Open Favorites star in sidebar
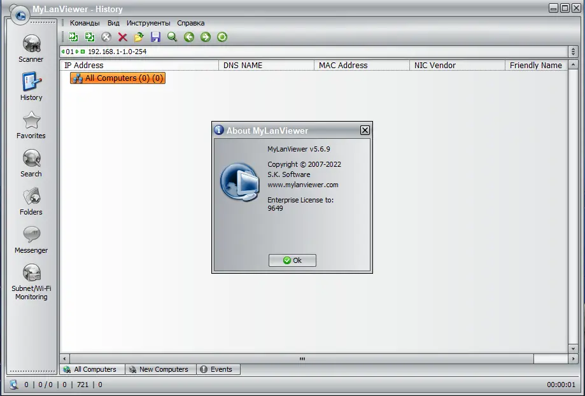 click(31, 120)
